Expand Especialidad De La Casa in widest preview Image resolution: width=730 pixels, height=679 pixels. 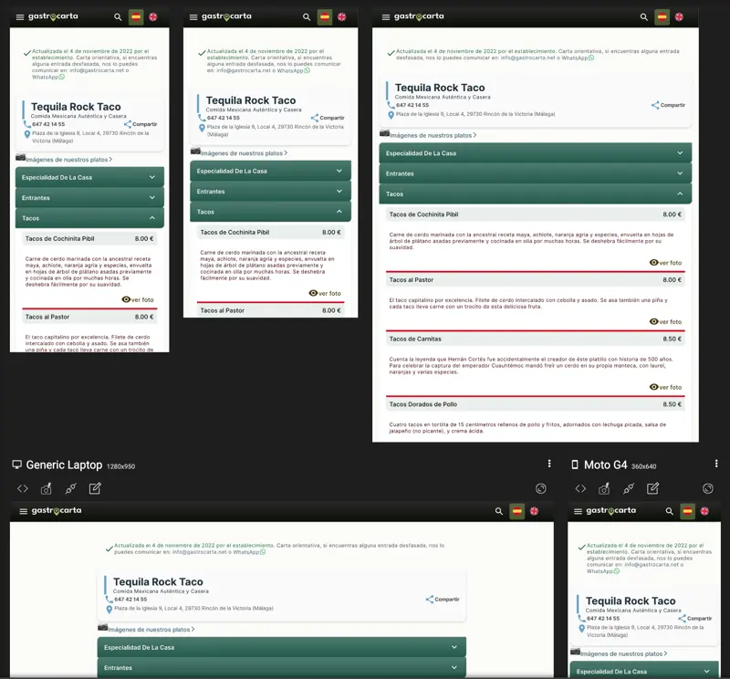(536, 153)
